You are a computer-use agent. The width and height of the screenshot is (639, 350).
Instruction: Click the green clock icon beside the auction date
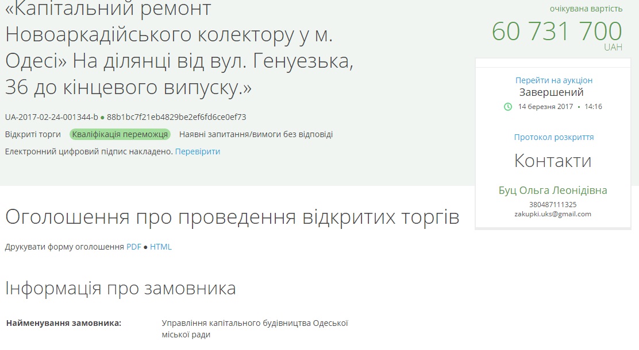[x=507, y=107]
